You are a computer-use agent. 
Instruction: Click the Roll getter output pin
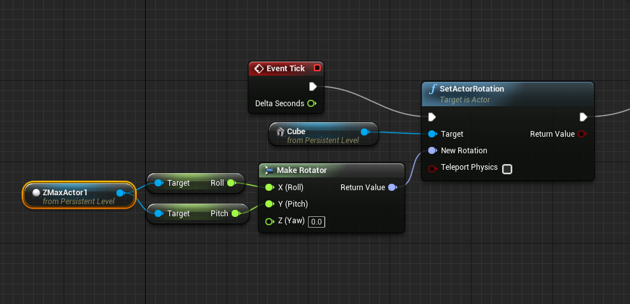[230, 183]
